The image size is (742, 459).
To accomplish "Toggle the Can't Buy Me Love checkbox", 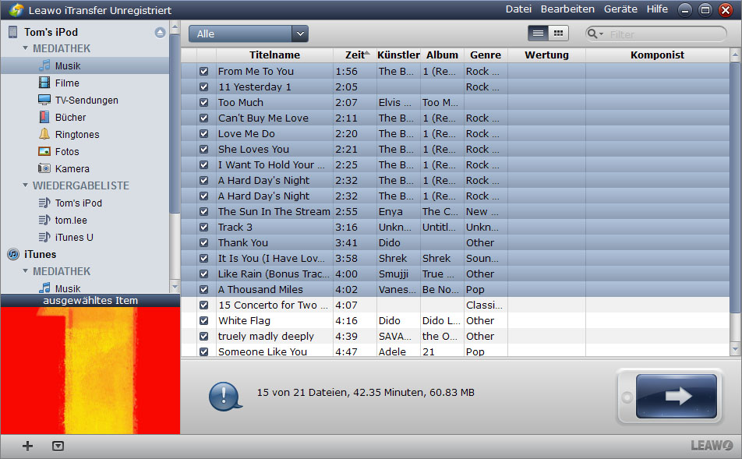I will click(x=204, y=118).
